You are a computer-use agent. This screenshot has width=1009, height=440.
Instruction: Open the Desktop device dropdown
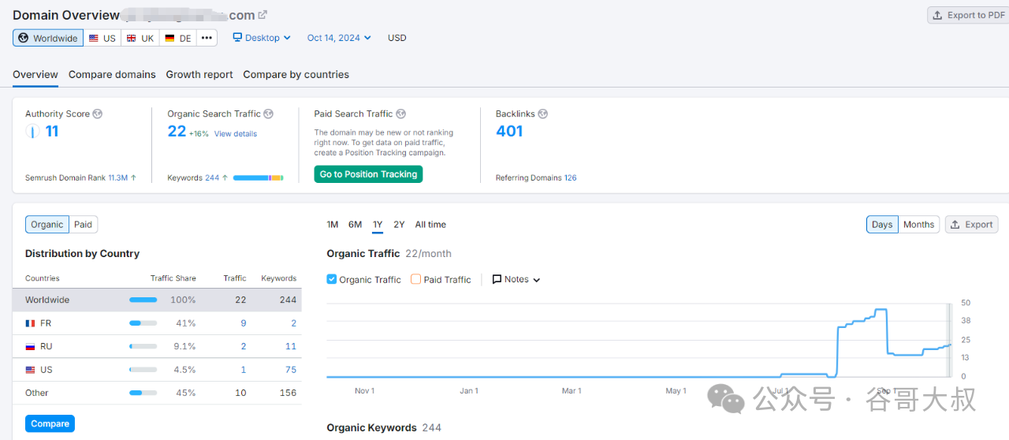coord(262,38)
